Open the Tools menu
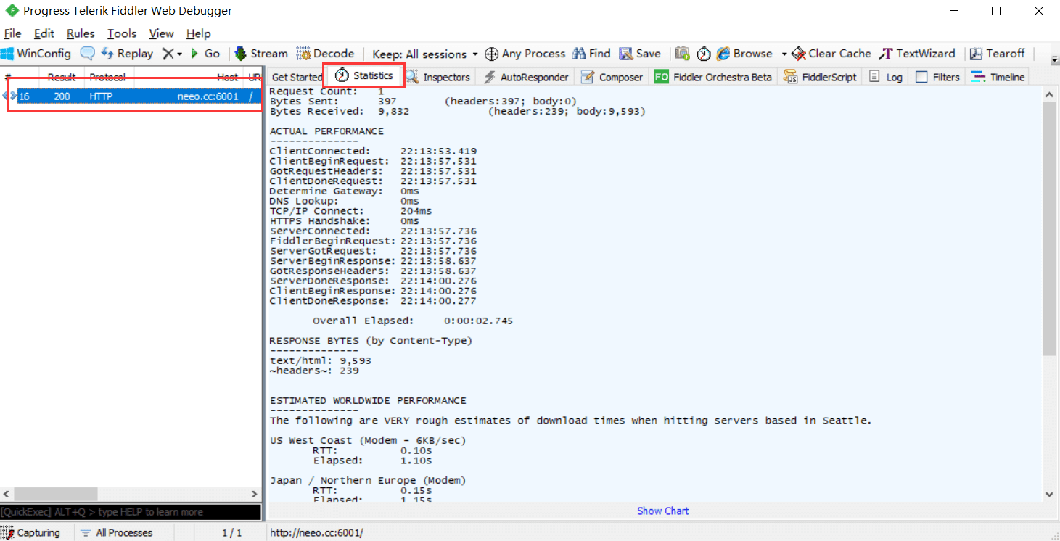The image size is (1060, 541). coord(122,33)
